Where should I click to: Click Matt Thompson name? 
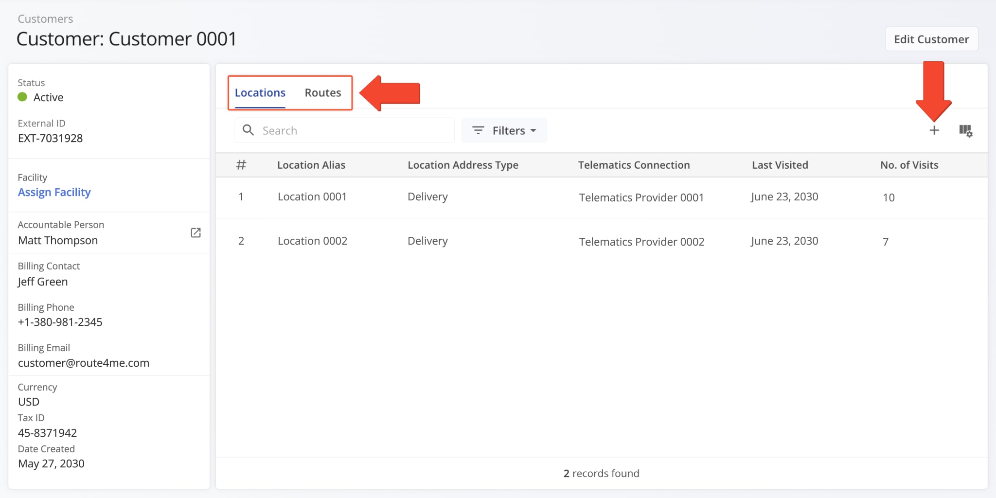coord(58,240)
